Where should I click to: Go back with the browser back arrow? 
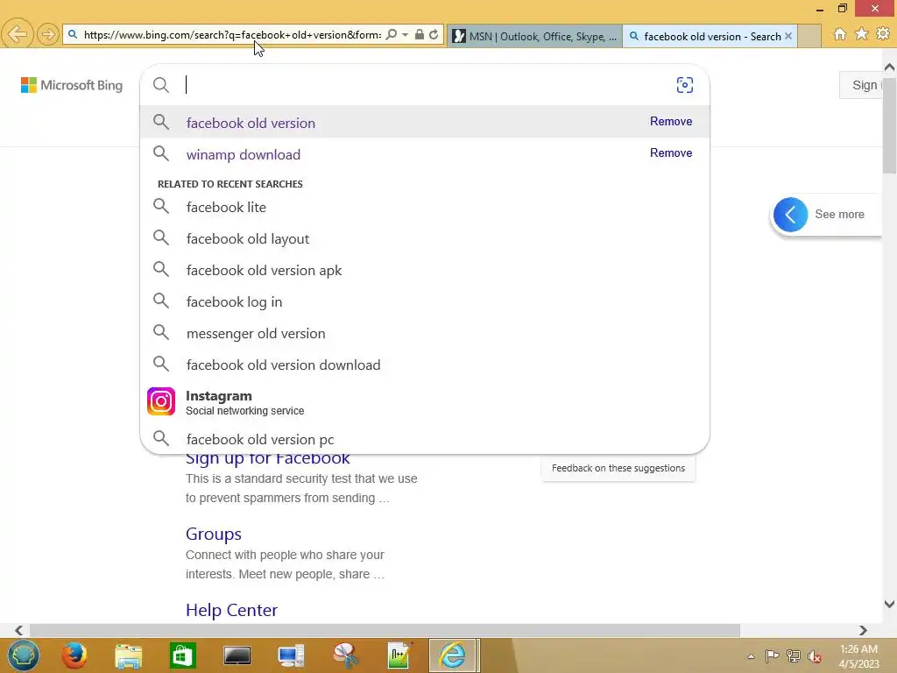click(18, 34)
